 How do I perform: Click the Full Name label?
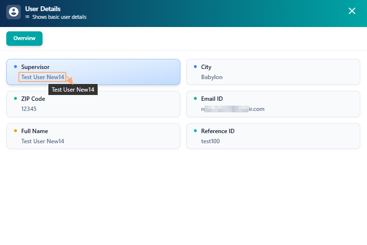click(35, 131)
